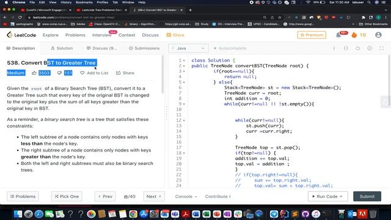This screenshot has height=220, width=391.
Task: Open the Java language dropdown
Action: 188,48
